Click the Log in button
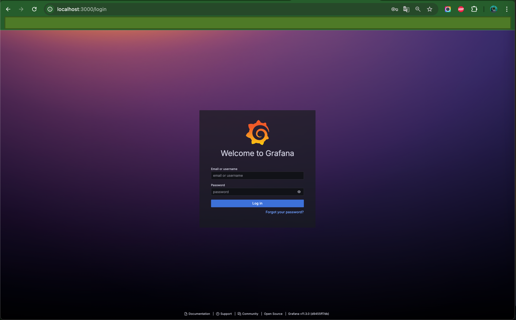Screen dimensions: 516x320 point(257,203)
